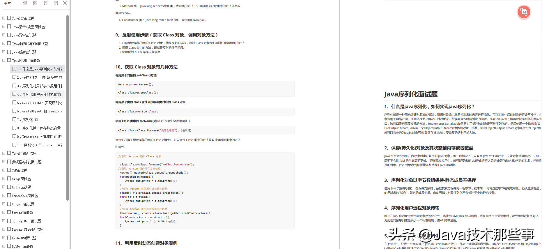Click the 书签 panel title
Screen dimensions: 542x249
[x=7, y=3]
